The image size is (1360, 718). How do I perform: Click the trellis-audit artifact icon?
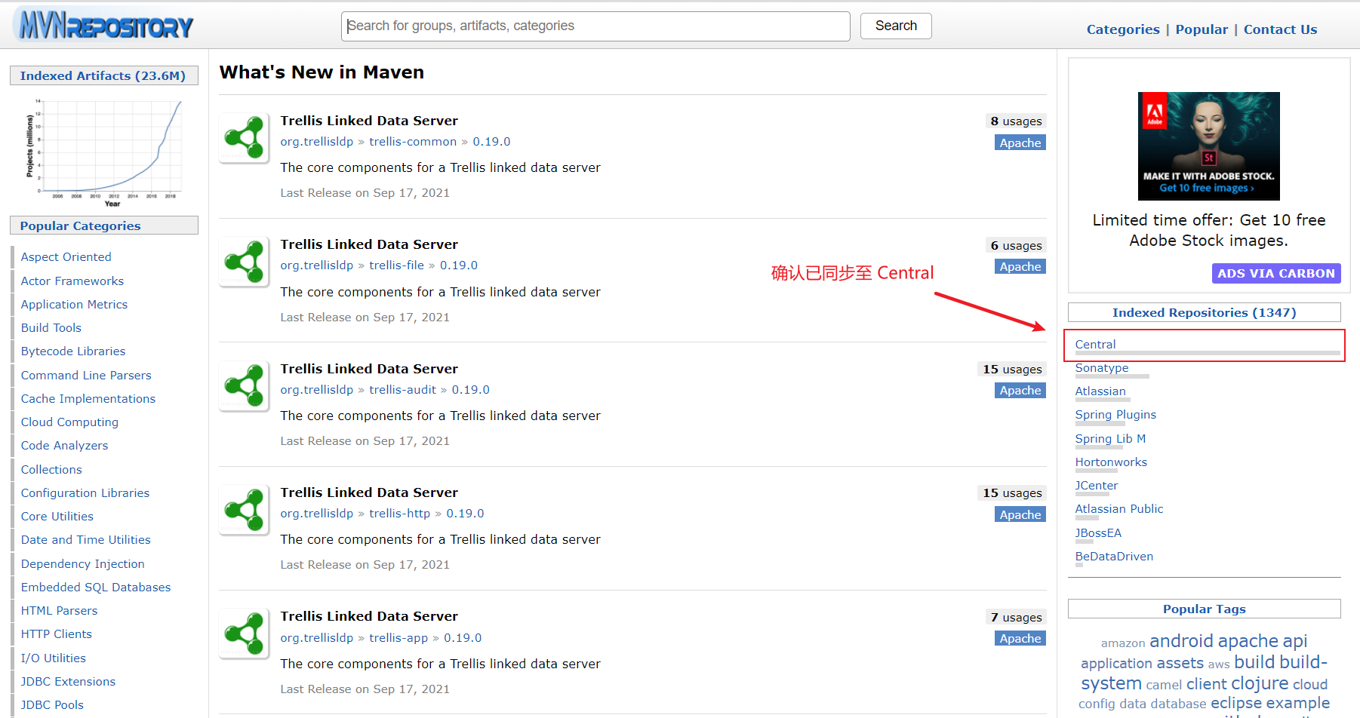point(245,385)
